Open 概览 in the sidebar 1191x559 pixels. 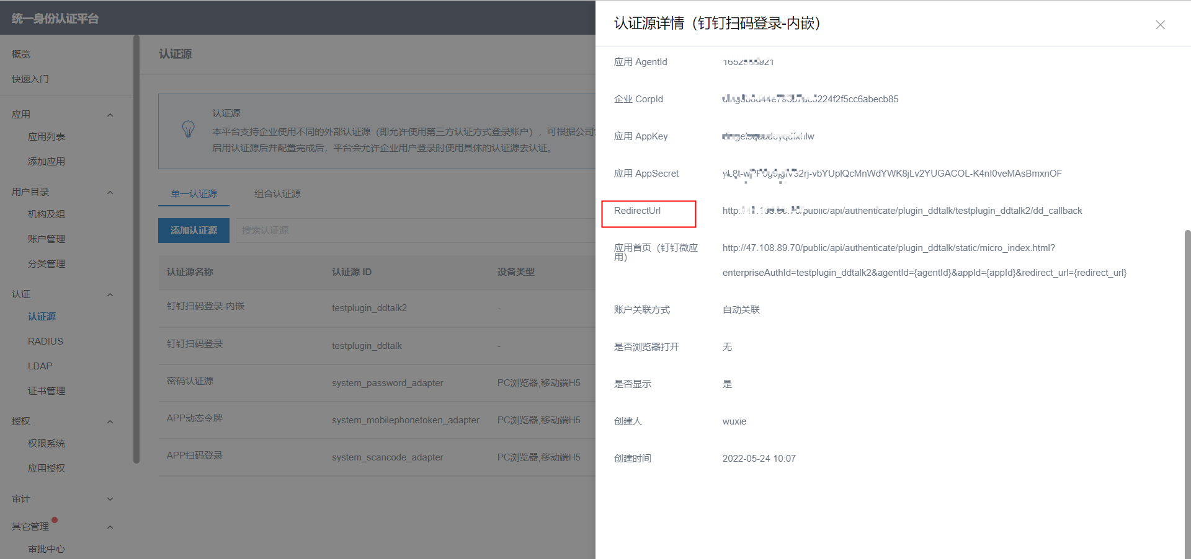point(21,55)
